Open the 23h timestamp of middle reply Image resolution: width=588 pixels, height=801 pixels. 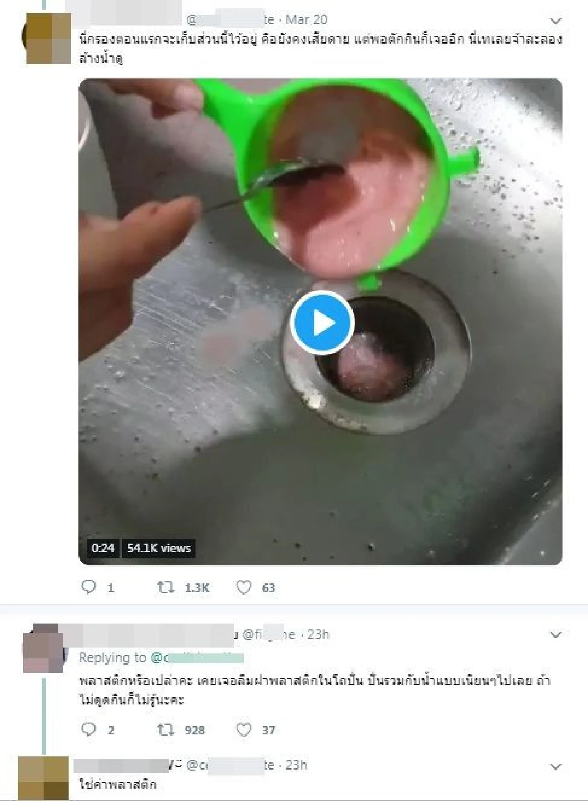(x=318, y=635)
